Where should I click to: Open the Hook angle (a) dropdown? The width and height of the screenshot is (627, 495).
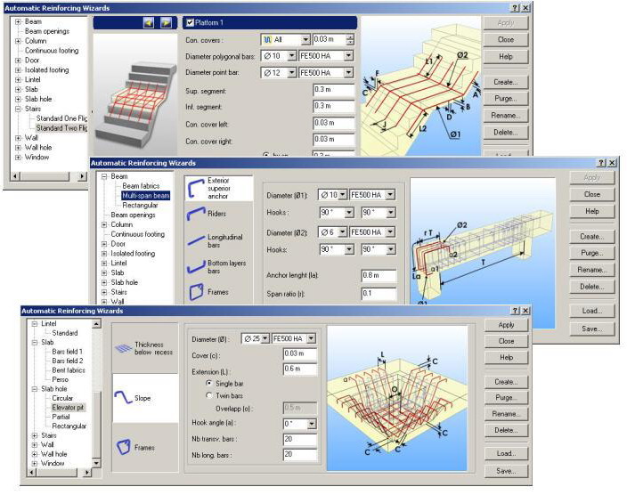pos(312,424)
